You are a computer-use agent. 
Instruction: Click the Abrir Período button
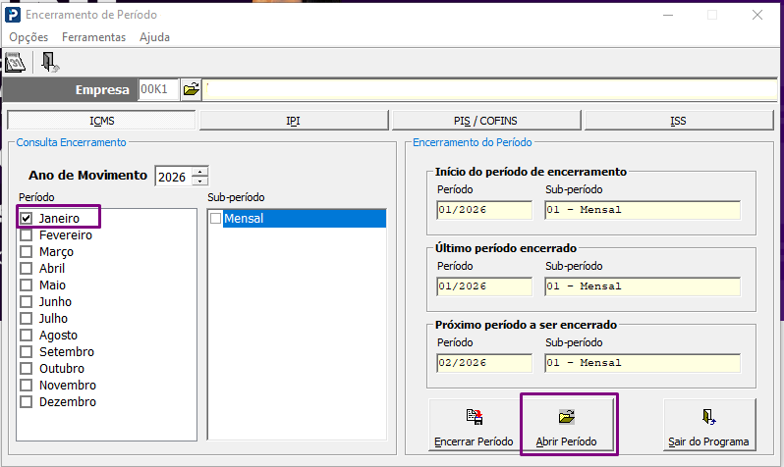coord(567,425)
